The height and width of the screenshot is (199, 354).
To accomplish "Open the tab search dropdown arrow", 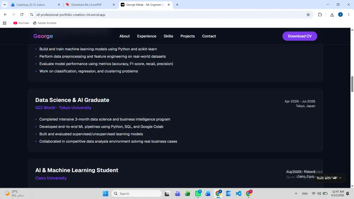I will coord(5,5).
